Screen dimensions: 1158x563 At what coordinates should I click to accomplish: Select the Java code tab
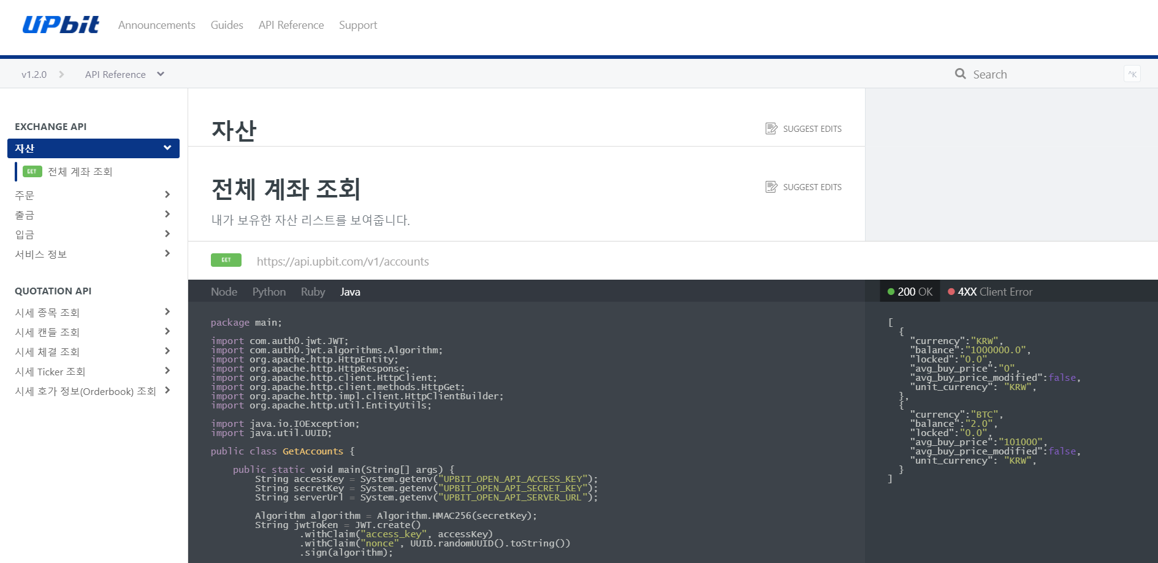[350, 292]
